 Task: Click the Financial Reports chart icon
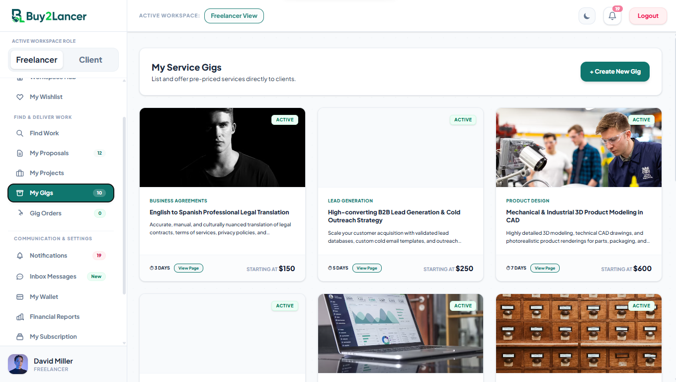tap(20, 317)
